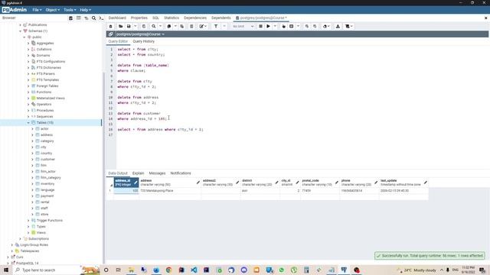Click the Save file toolbar icon
The height and width of the screenshot is (275, 490).
coord(129,27)
